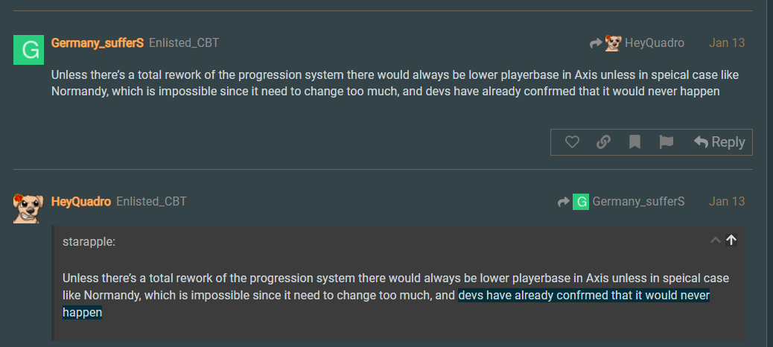Image resolution: width=773 pixels, height=347 pixels.
Task: Click the Enlisted_CBT title beside Germany_sufferS
Action: pyautogui.click(x=184, y=42)
